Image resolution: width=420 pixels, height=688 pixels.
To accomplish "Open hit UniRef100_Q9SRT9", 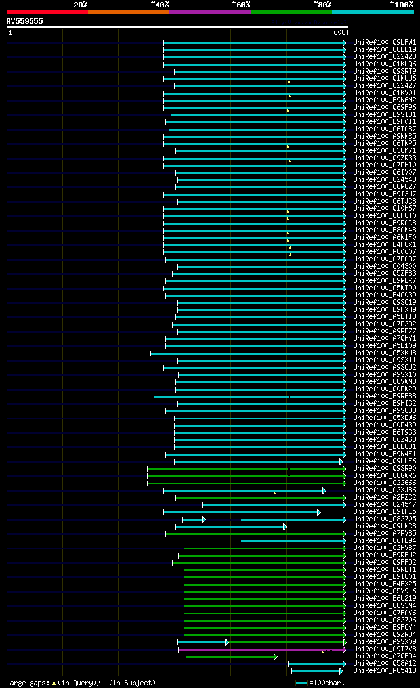I will tap(385, 71).
